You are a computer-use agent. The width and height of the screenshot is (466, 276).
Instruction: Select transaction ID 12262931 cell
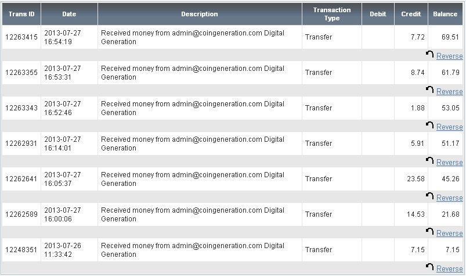(21, 144)
